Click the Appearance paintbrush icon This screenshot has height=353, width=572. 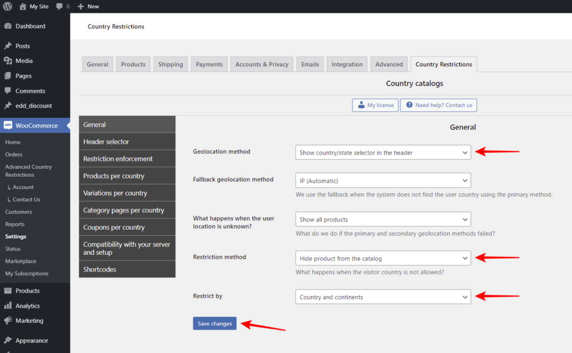coord(8,340)
